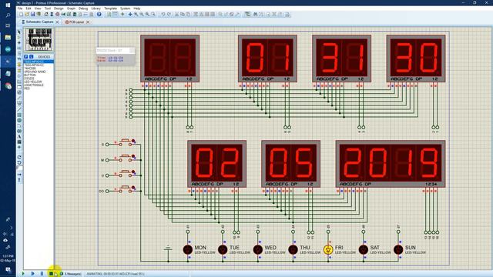Click the Undo arrow in toolbar
The width and height of the screenshot is (493, 277).
click(x=163, y=15)
